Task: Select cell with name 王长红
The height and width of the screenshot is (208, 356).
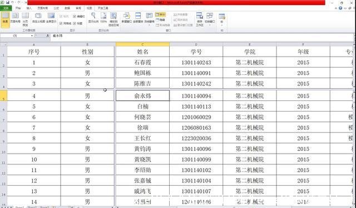Action: [142, 138]
